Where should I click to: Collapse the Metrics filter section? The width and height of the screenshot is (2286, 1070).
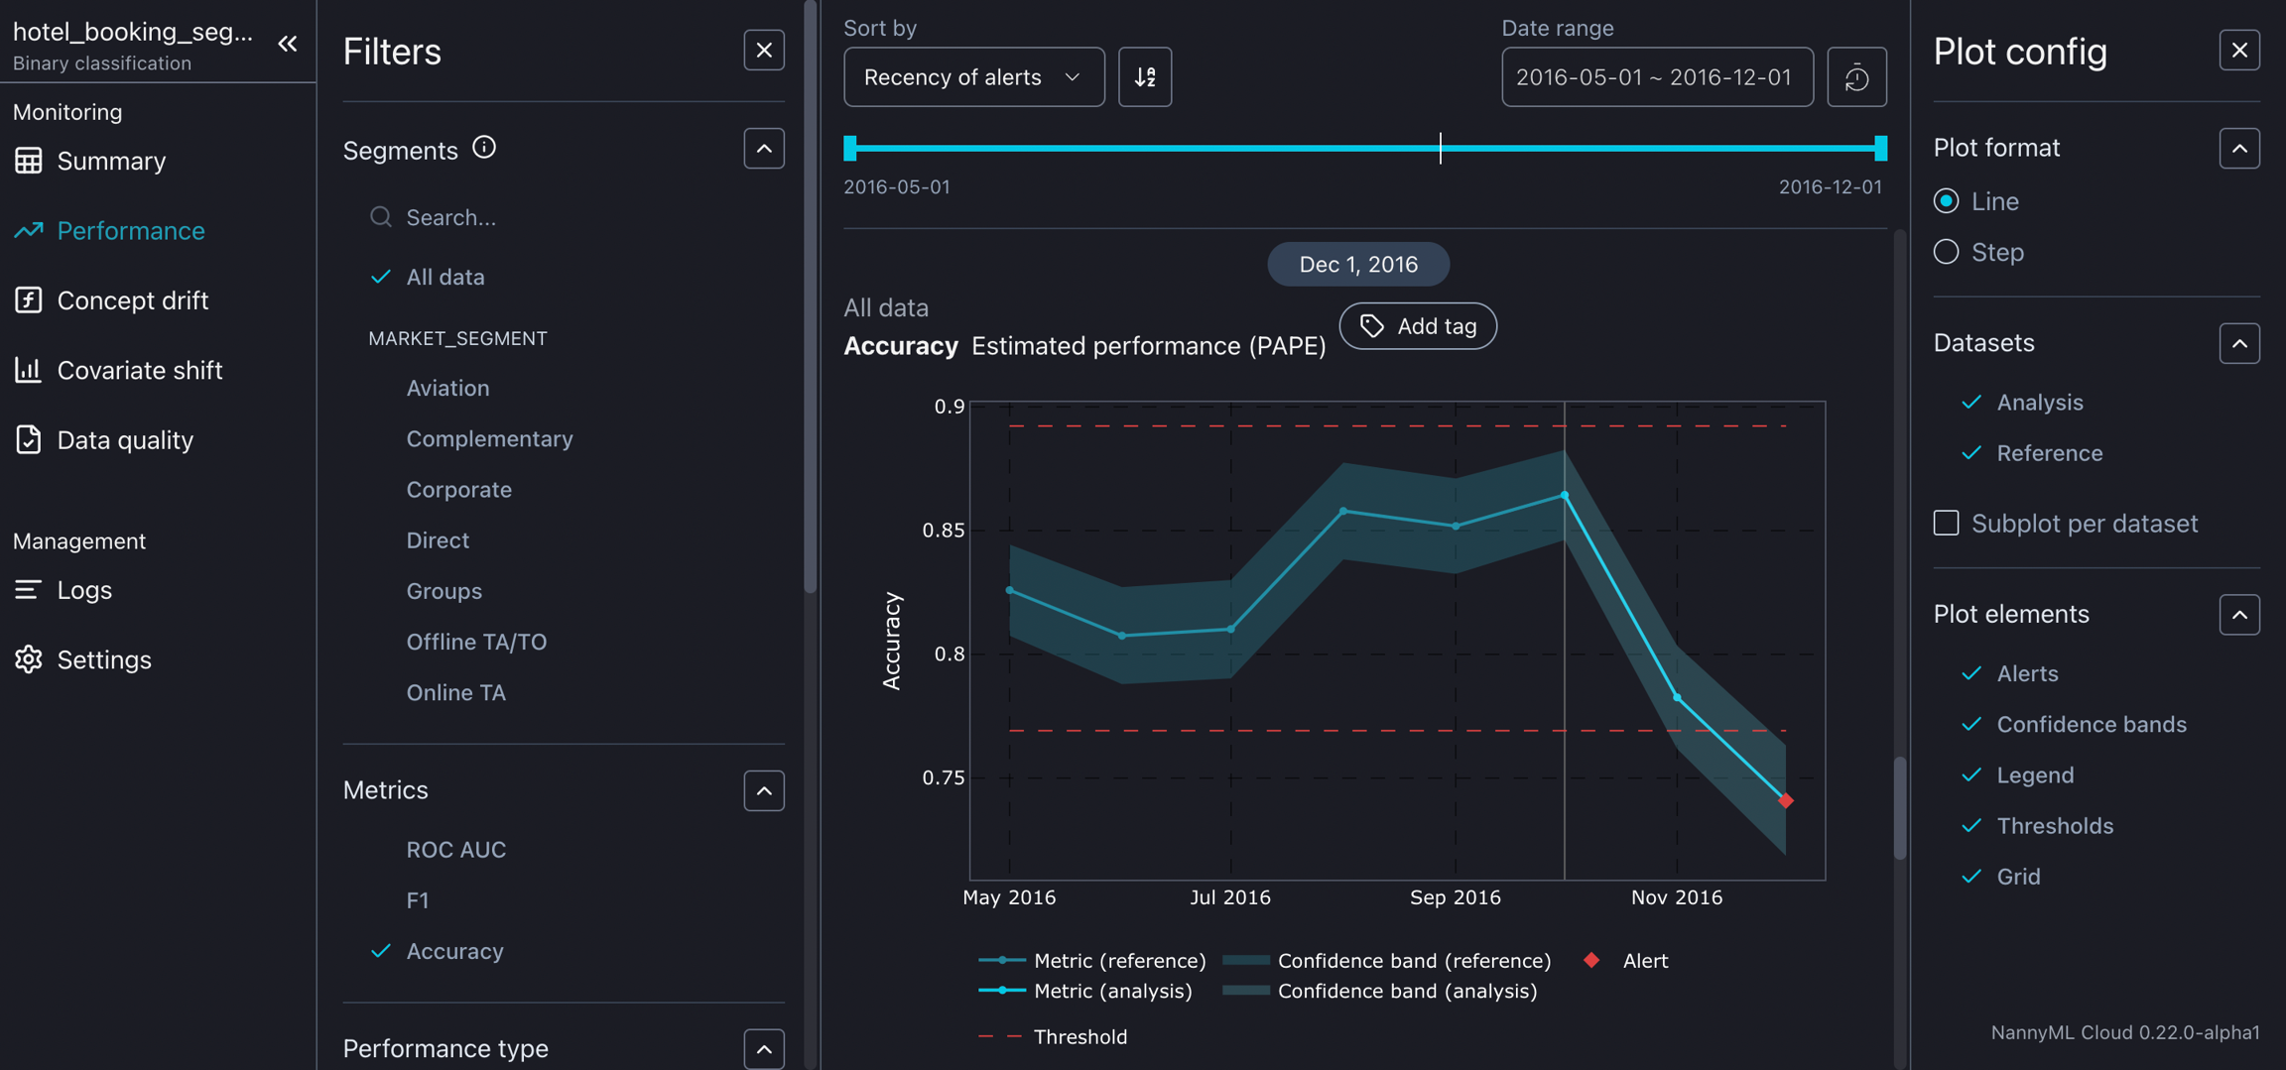[x=764, y=790]
